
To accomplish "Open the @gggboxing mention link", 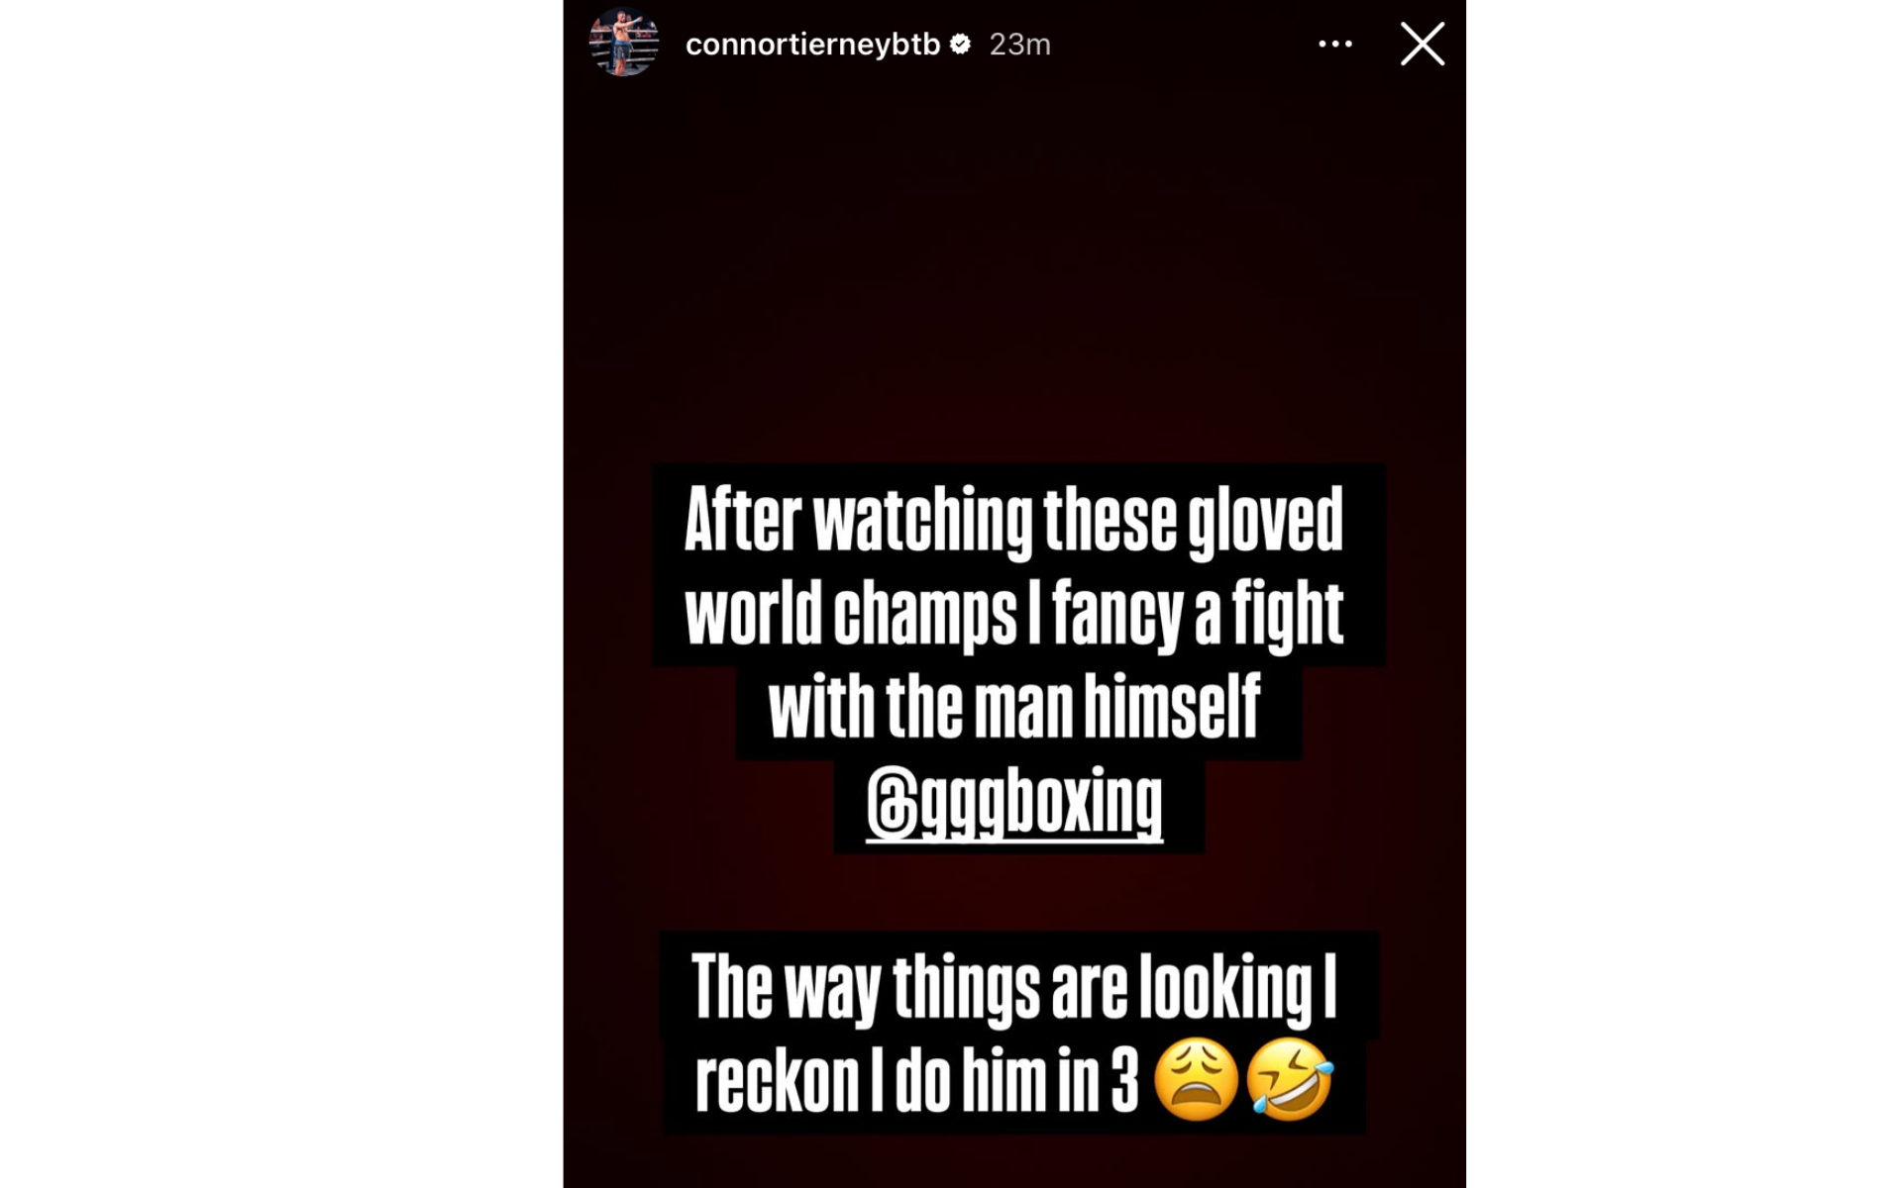I will coord(1014,804).
